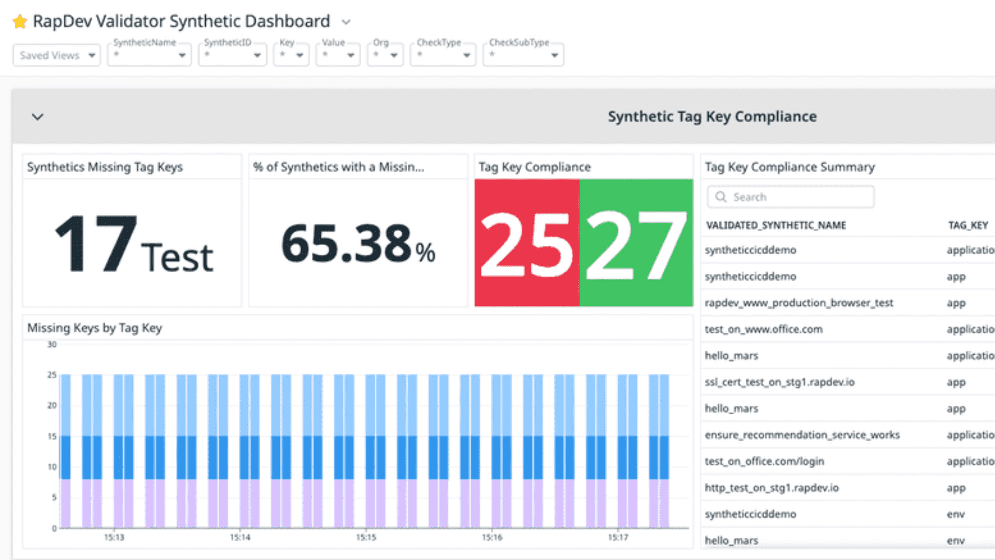Viewport: 995px width, 560px height.
Task: Collapse the Synthetic Tag Key Compliance section
Action: point(38,117)
